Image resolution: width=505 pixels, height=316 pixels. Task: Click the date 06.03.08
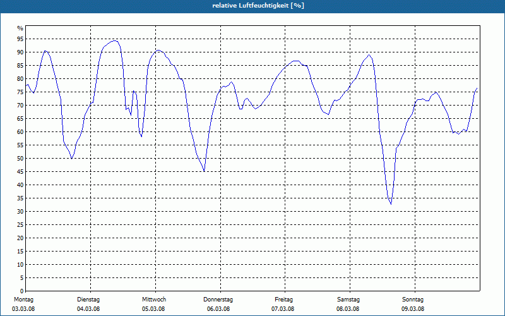click(218, 309)
